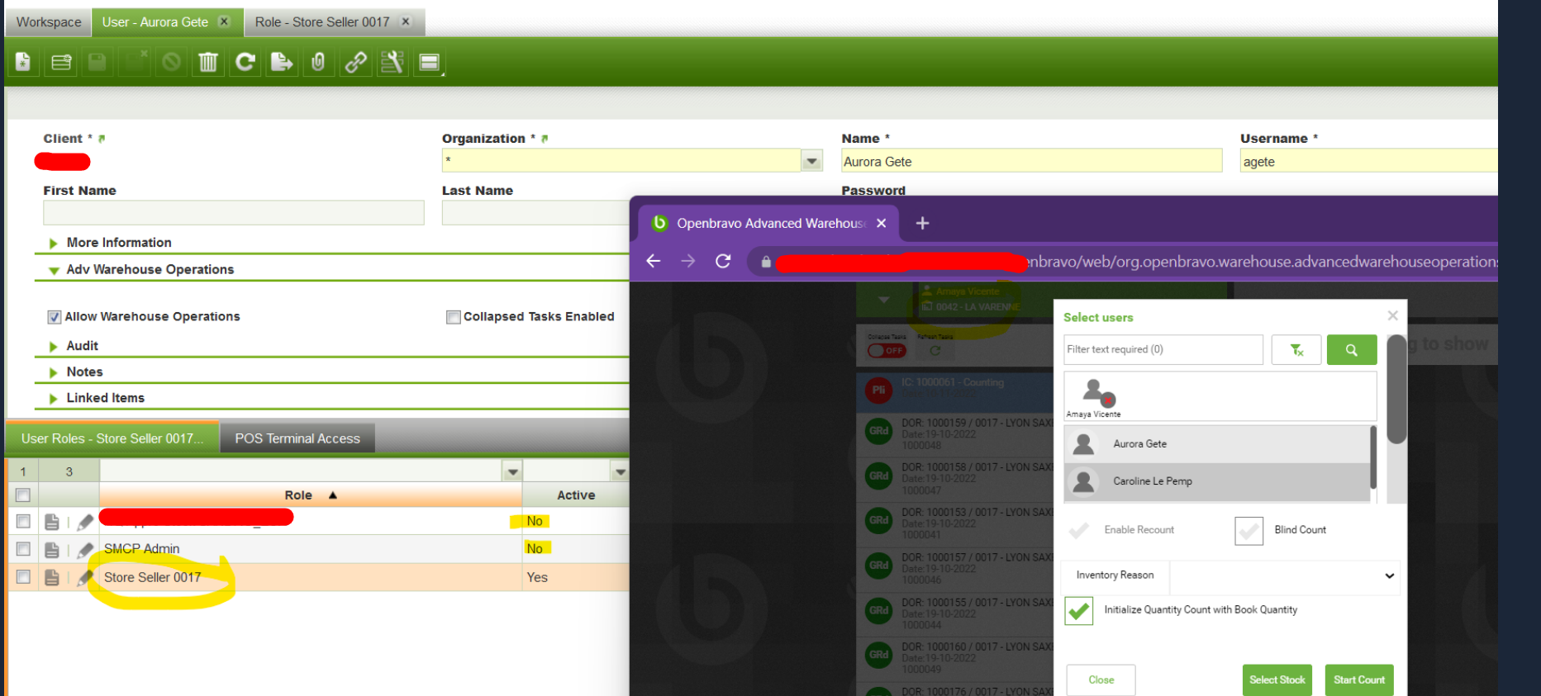Edit the redacted role row in grid
The width and height of the screenshot is (1541, 696).
[x=85, y=522]
